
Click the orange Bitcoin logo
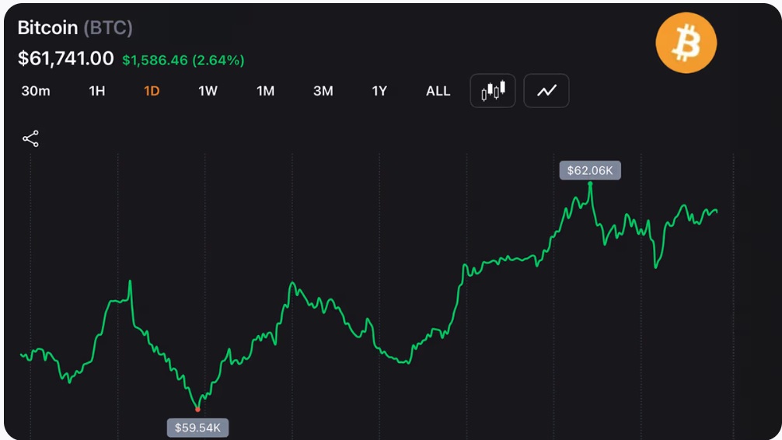(x=686, y=43)
